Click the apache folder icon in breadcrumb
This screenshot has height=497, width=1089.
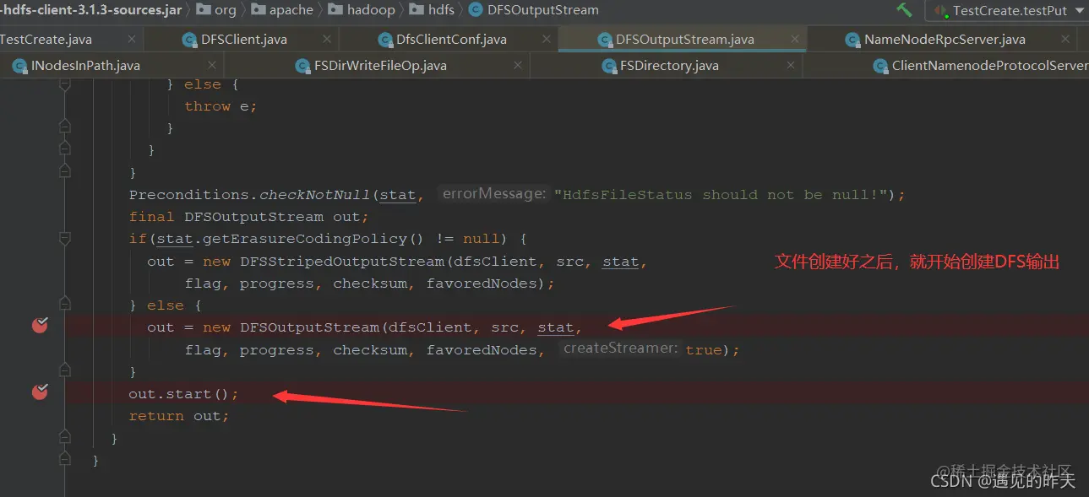(x=257, y=10)
